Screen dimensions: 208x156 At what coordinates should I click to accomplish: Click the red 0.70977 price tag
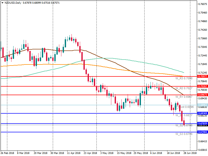click(x=202, y=76)
